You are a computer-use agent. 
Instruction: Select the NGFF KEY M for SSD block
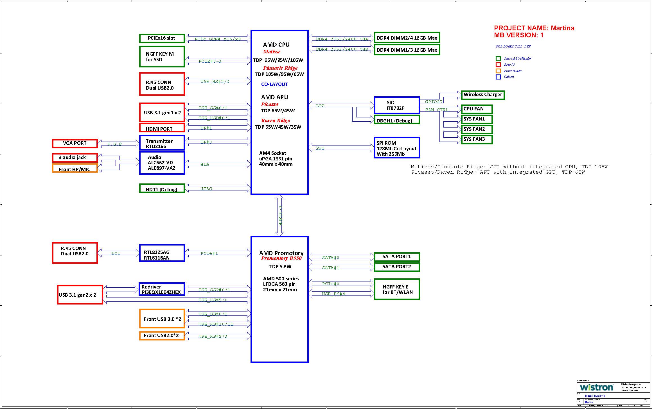coord(162,57)
